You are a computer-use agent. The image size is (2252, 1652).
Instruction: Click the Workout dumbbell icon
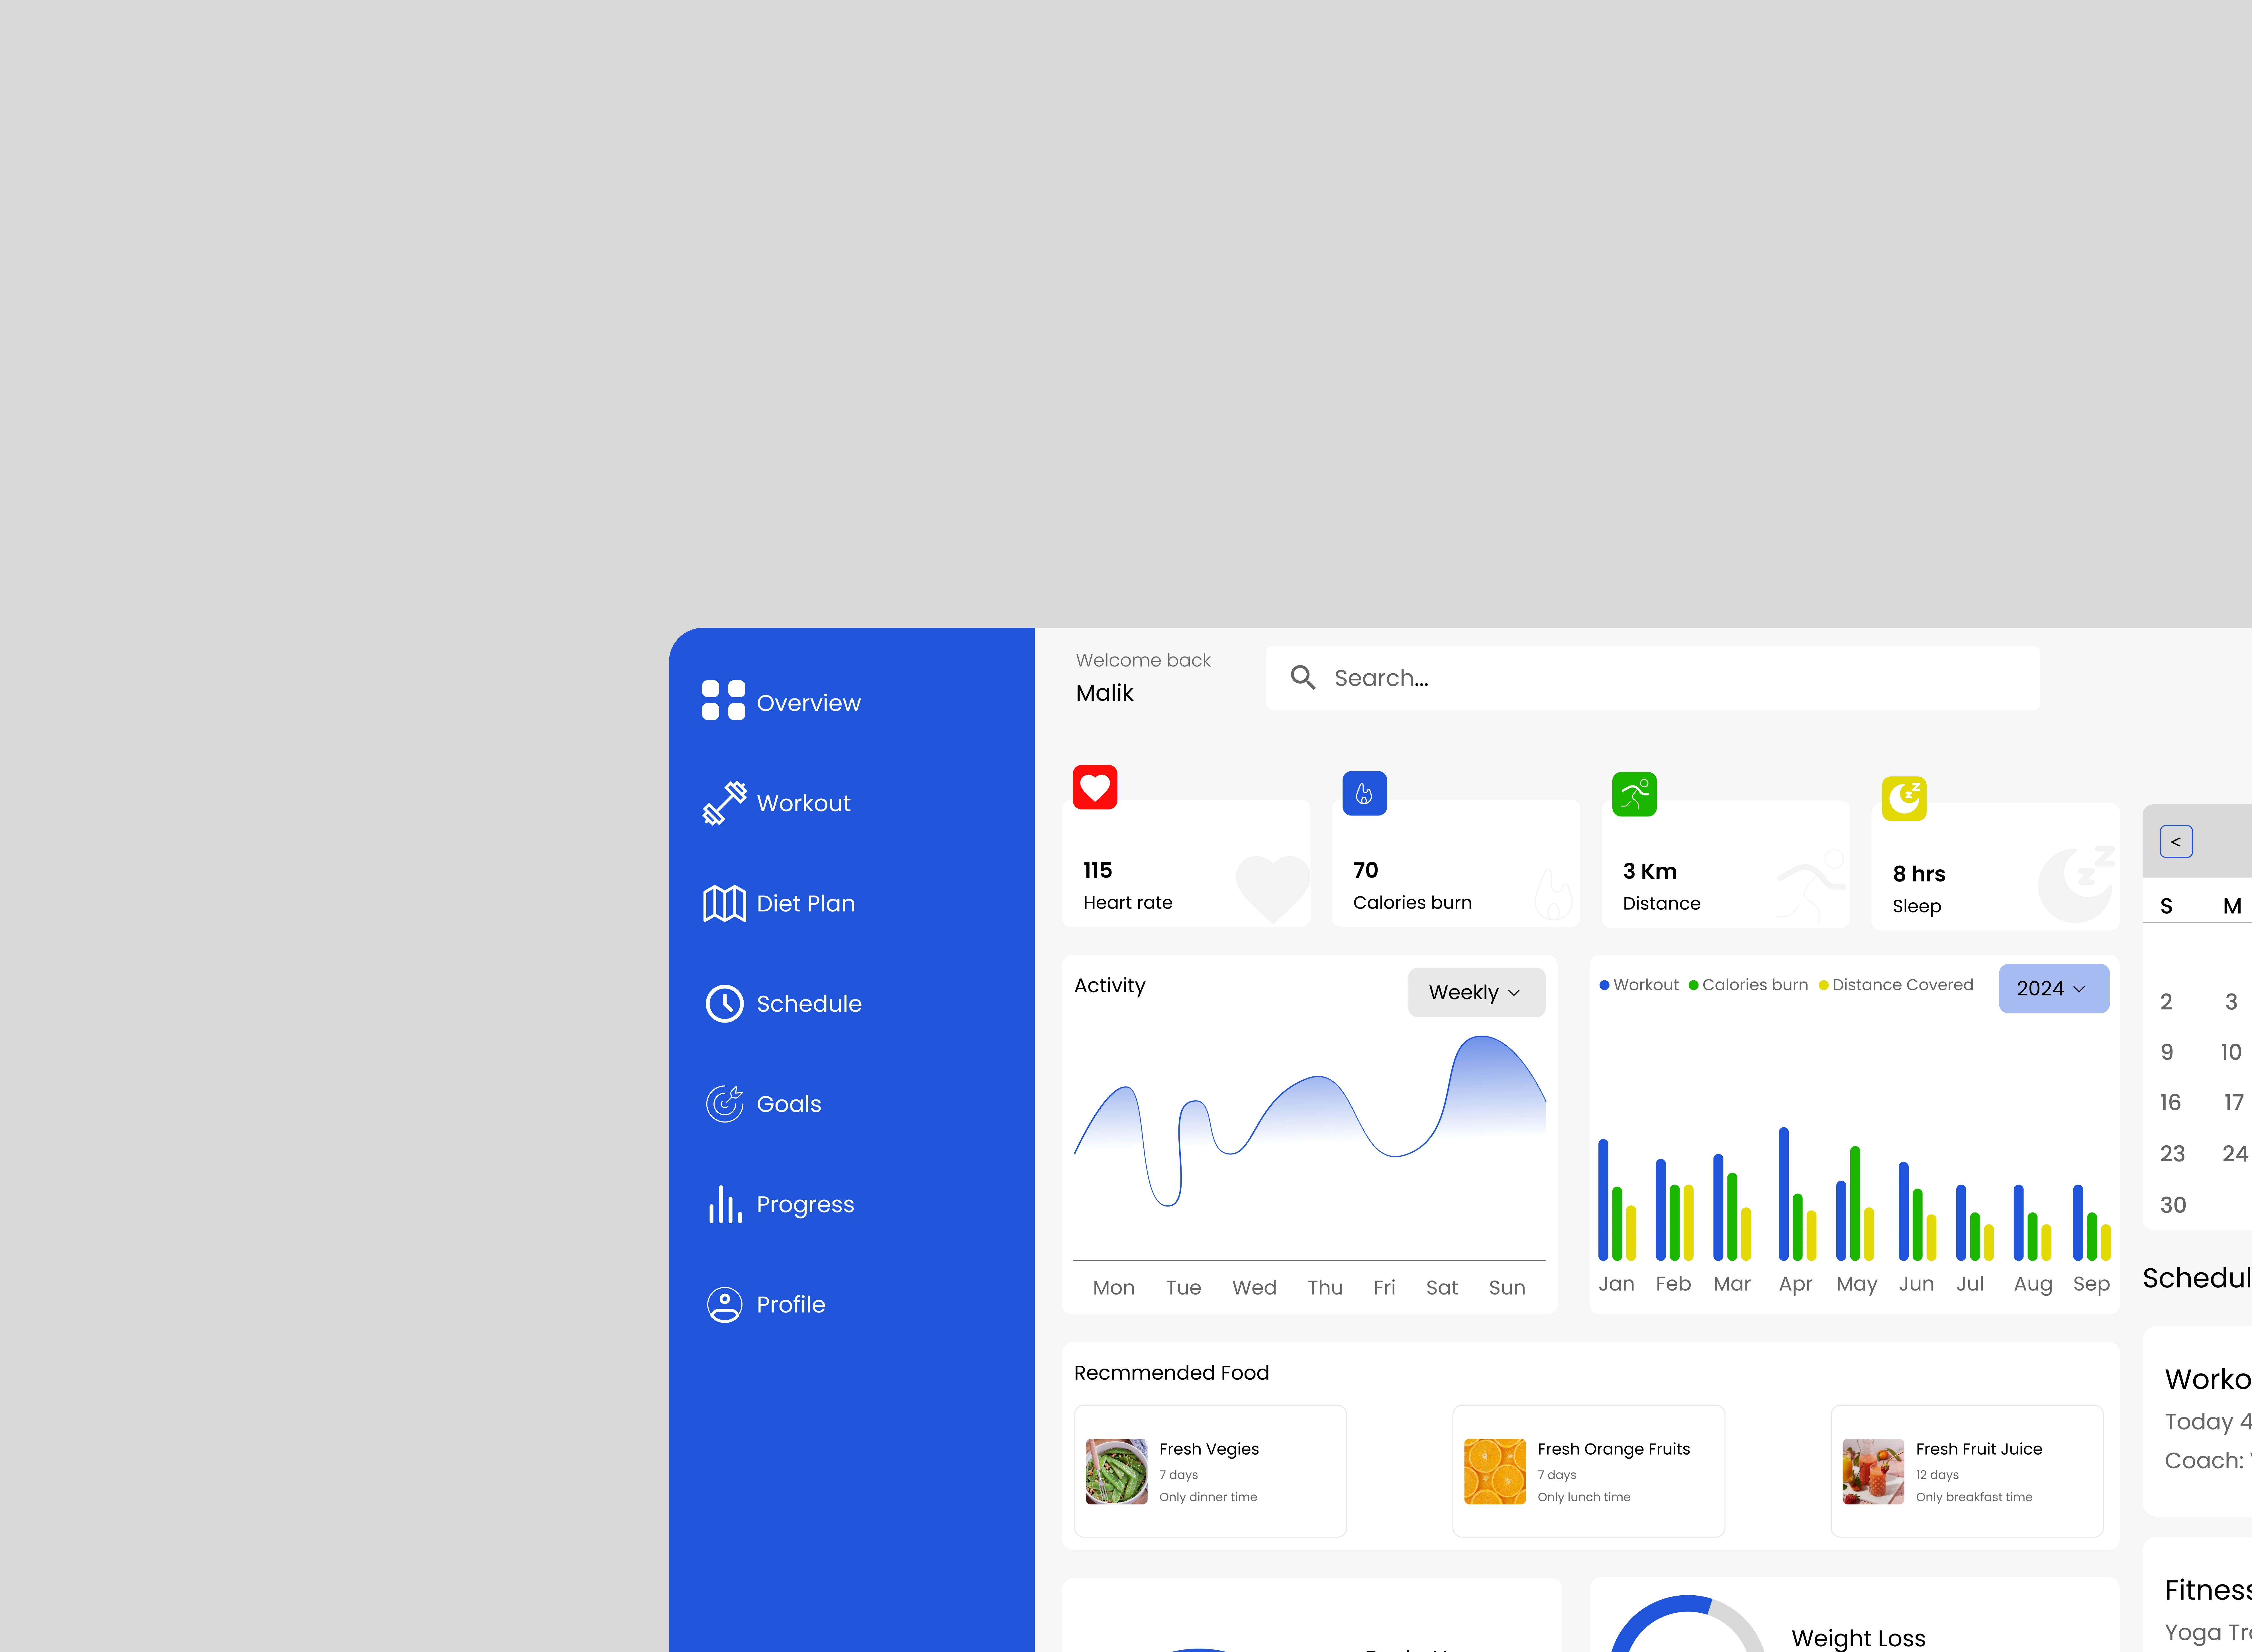pos(724,803)
